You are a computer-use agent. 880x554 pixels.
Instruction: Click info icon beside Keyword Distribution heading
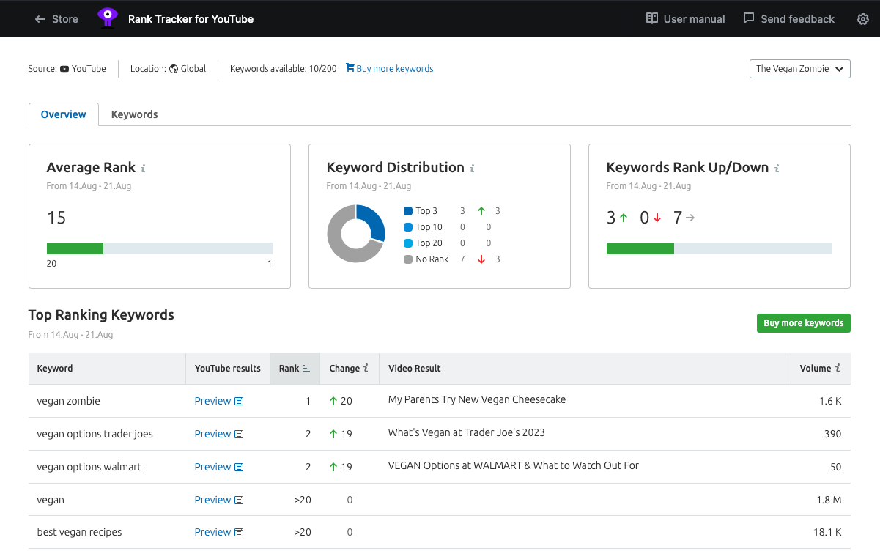coord(473,168)
